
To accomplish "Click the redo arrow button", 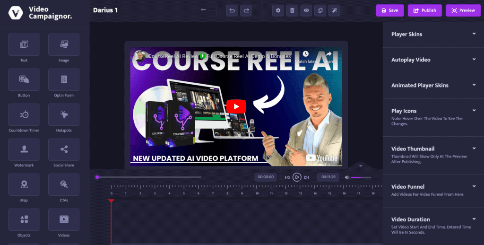I will [246, 10].
